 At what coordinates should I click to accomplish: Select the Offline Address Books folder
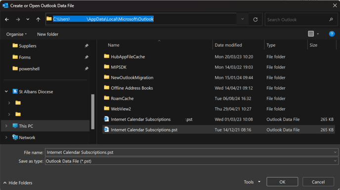pos(132,88)
